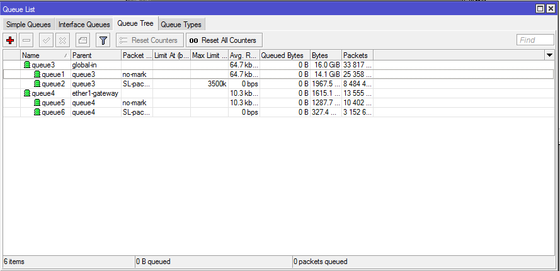Select the queue1 row name
Viewport: 560px width, 271px height.
pos(53,74)
